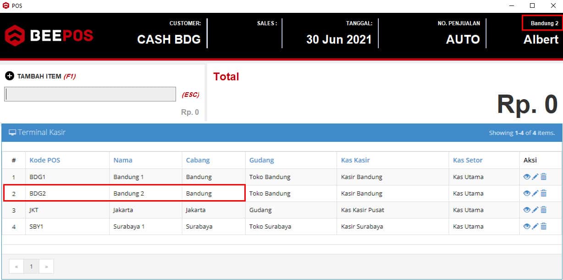Click the Bandung 2 terminal label in header
The height and width of the screenshot is (280, 563).
[x=545, y=23]
